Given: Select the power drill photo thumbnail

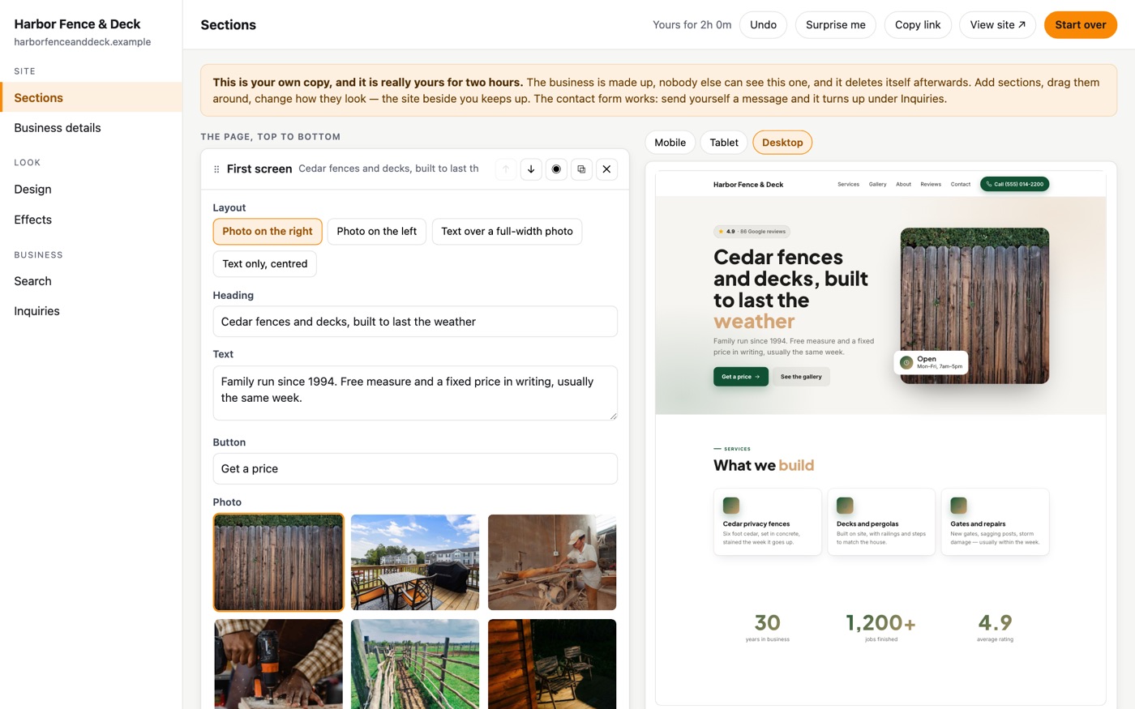Looking at the screenshot, I should (x=278, y=664).
